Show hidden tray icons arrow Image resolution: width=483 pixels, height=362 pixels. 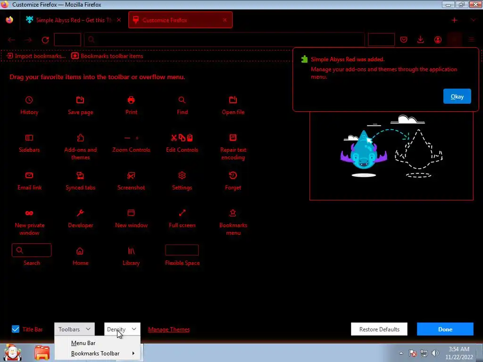point(401,353)
